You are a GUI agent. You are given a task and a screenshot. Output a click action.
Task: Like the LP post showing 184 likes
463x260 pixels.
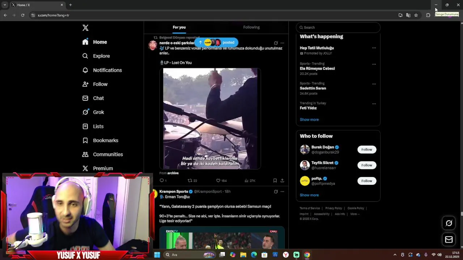pyautogui.click(x=221, y=181)
